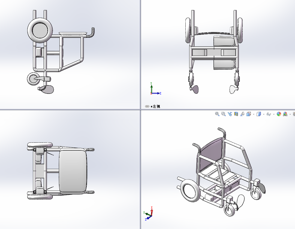Open Edit Appearance color ball
Image resolution: width=295 pixels, height=229 pixels.
(279, 114)
